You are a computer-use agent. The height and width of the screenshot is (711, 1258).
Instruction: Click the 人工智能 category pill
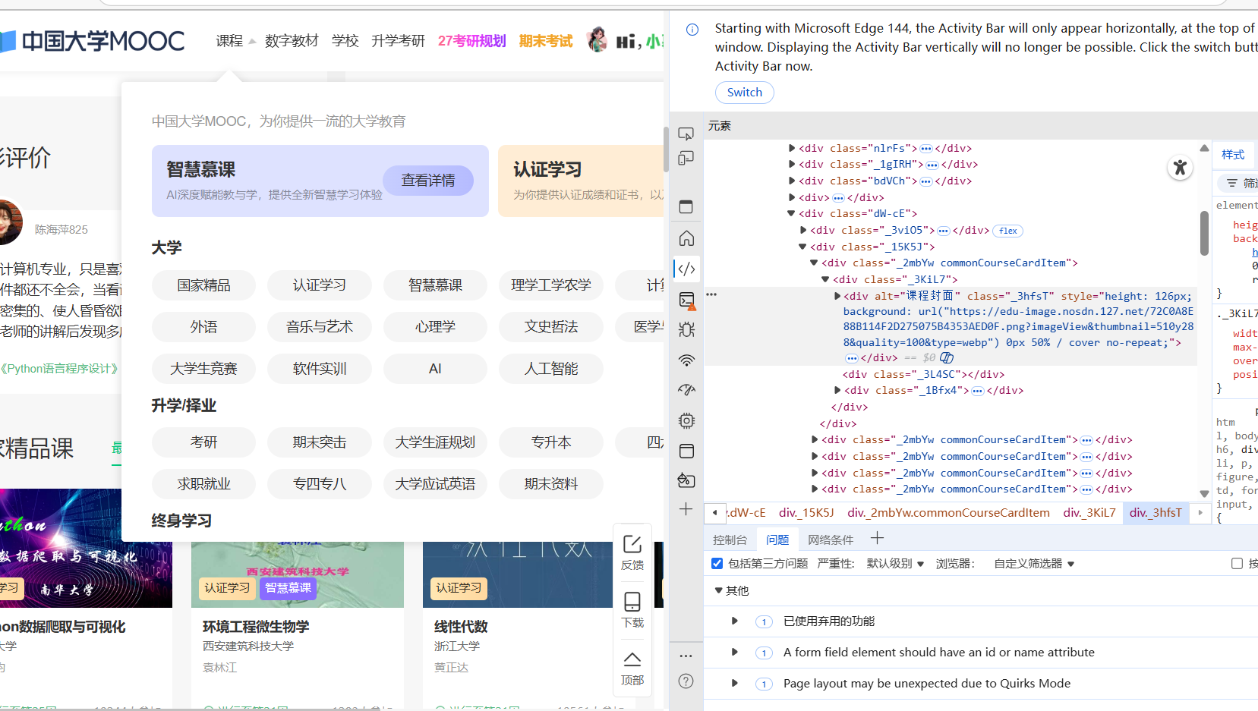[x=551, y=369]
